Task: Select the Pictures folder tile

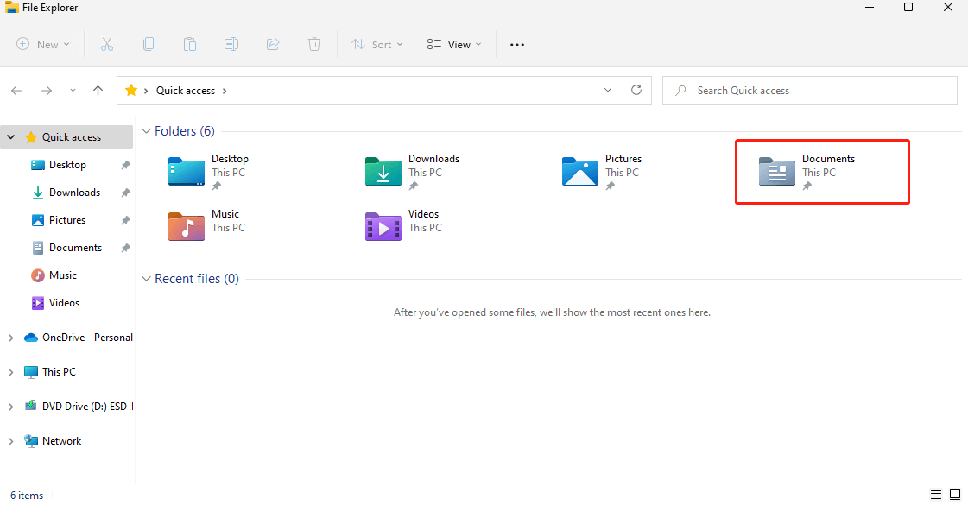Action: pyautogui.click(x=603, y=172)
